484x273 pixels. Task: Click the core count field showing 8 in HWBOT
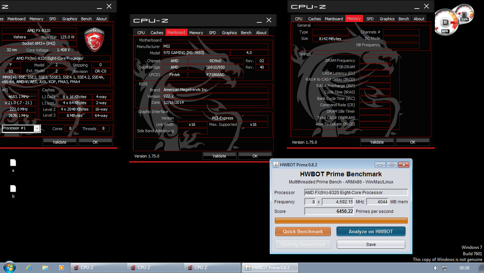pos(310,202)
